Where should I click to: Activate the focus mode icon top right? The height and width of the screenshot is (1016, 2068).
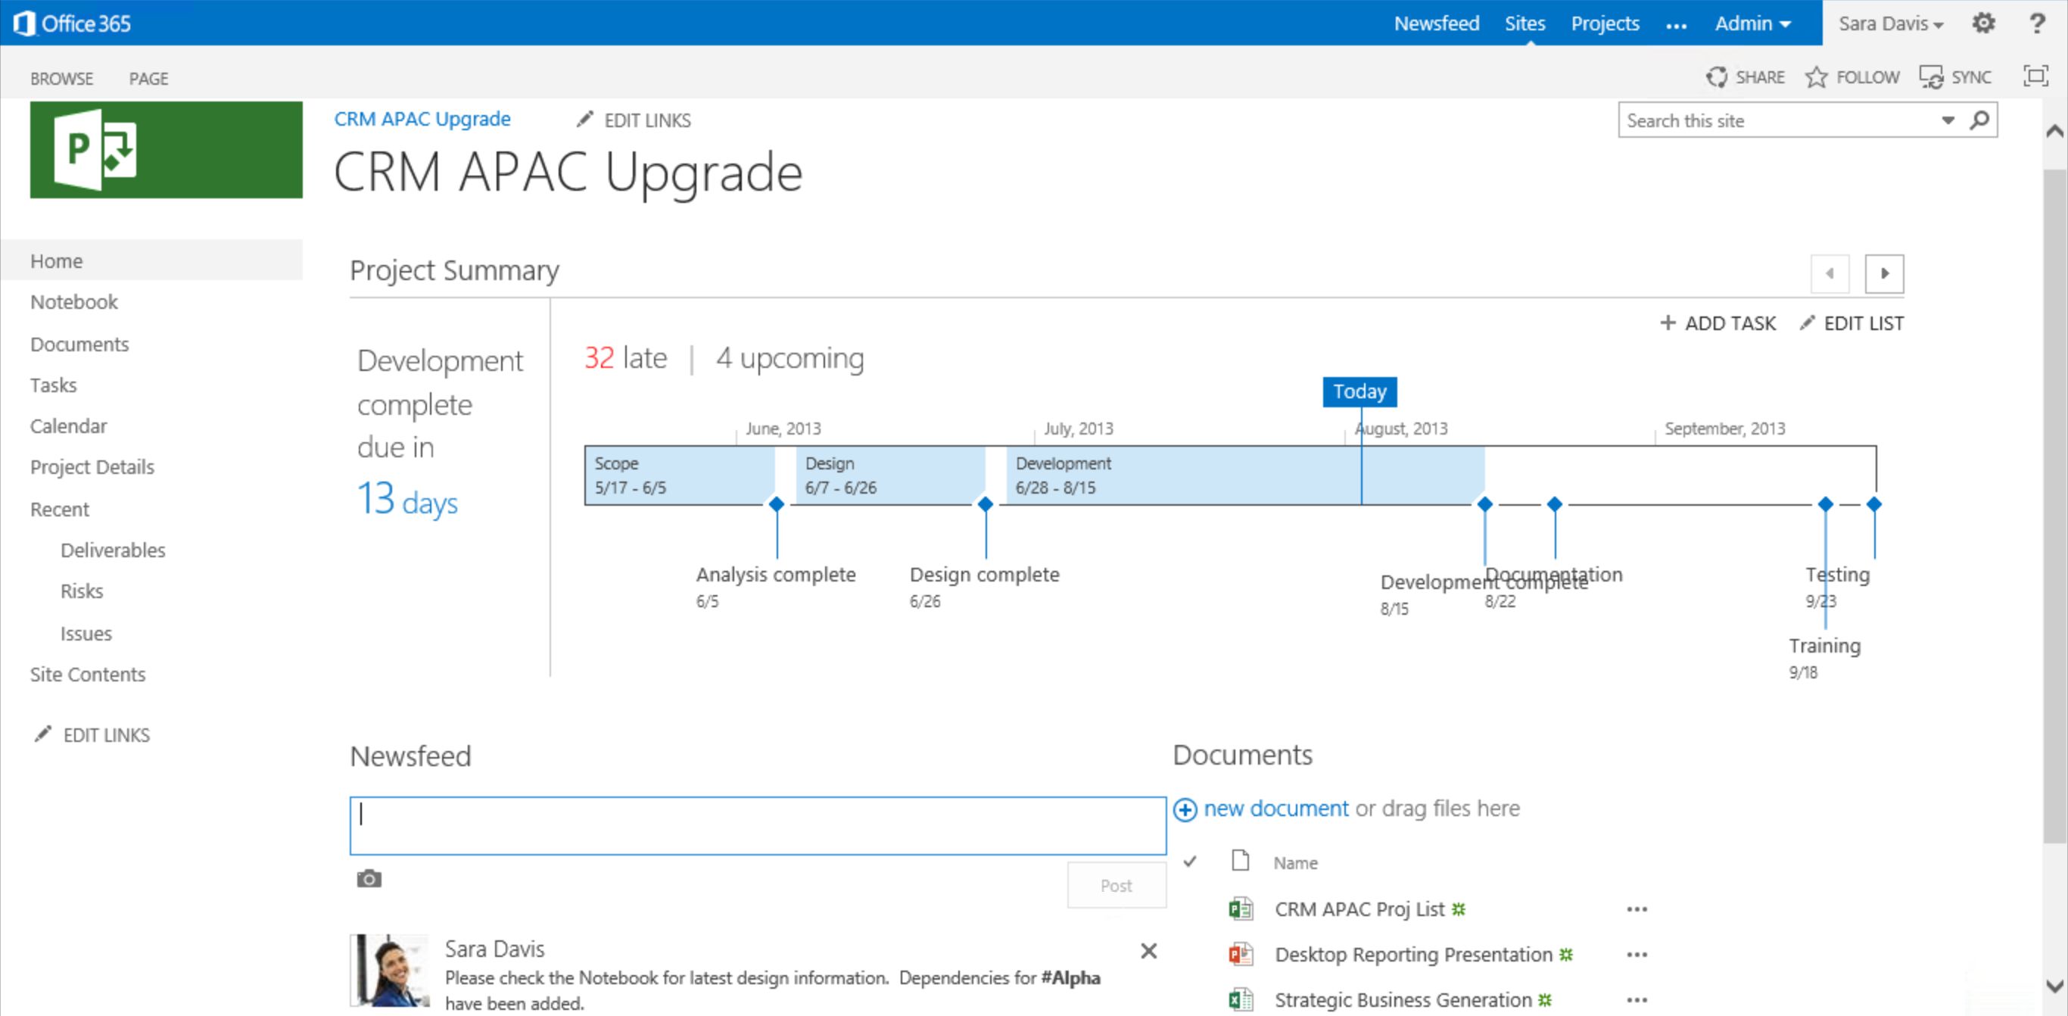tap(2038, 76)
